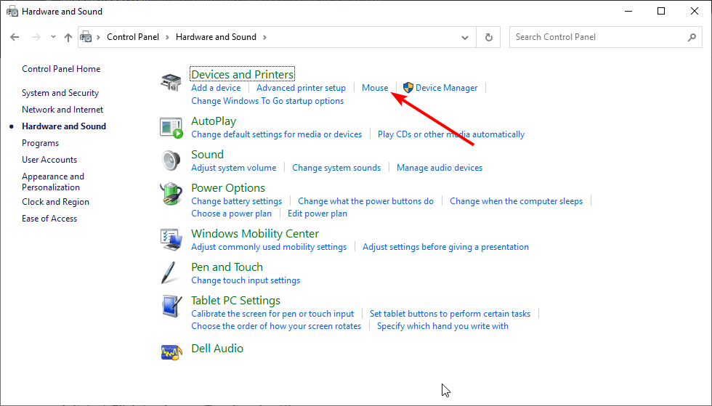Expand chevron after Control Panel breadcrumb

point(167,37)
